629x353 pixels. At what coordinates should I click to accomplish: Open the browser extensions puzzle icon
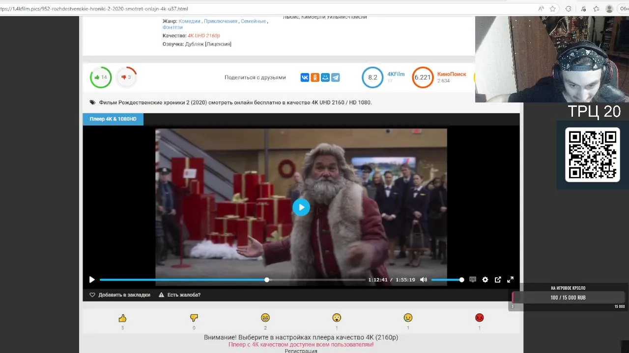569,9
